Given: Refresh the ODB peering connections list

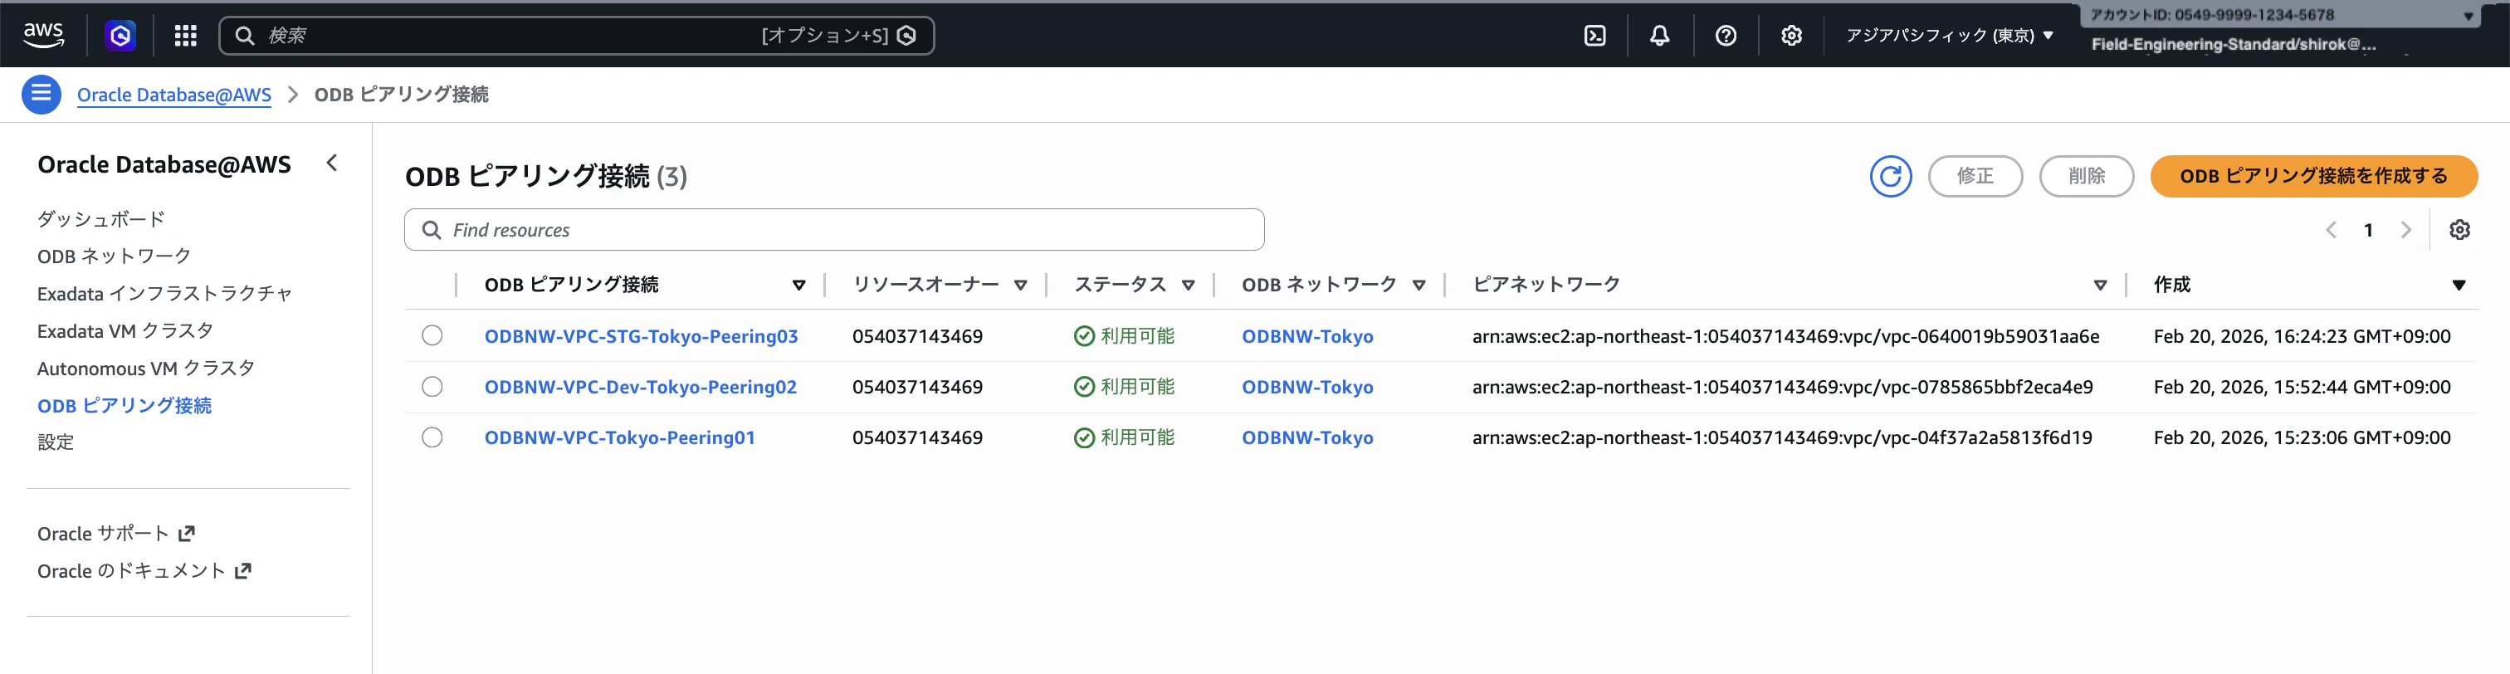Looking at the screenshot, I should (x=1890, y=176).
